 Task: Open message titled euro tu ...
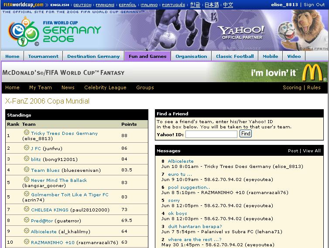click(x=180, y=174)
